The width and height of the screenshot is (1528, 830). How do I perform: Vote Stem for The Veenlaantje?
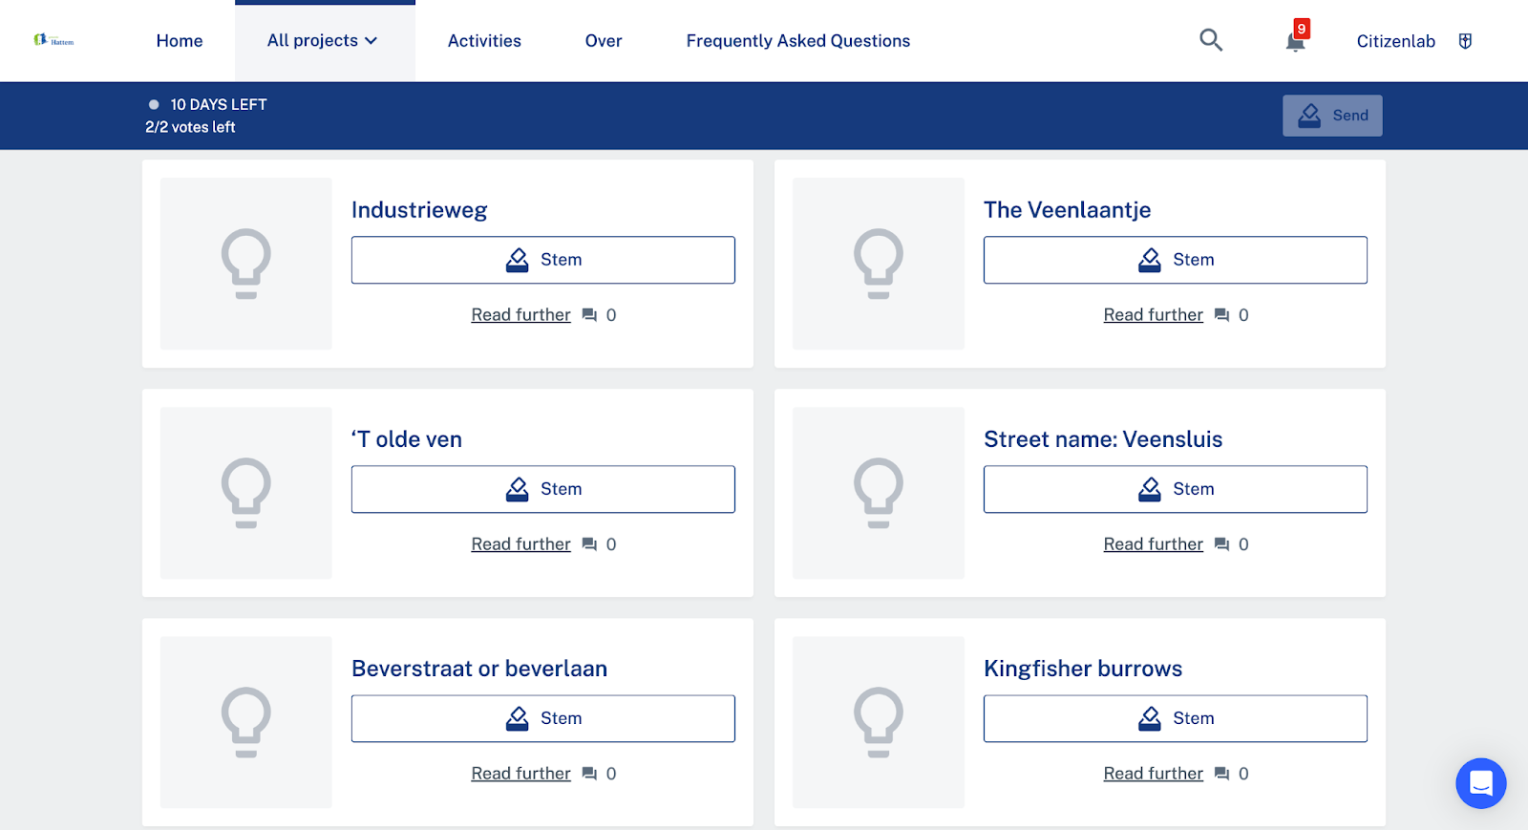coord(1175,260)
